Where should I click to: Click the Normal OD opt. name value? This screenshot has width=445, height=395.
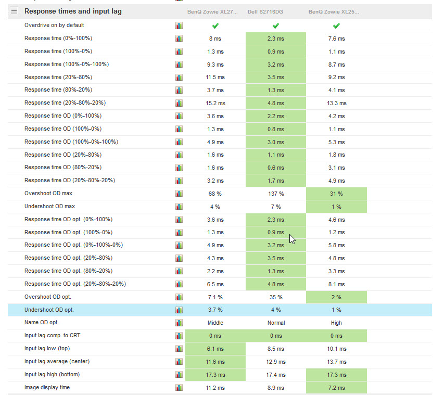coord(276,323)
